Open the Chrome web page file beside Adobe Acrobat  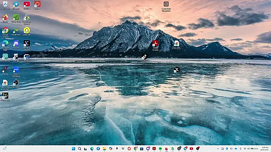177,45
